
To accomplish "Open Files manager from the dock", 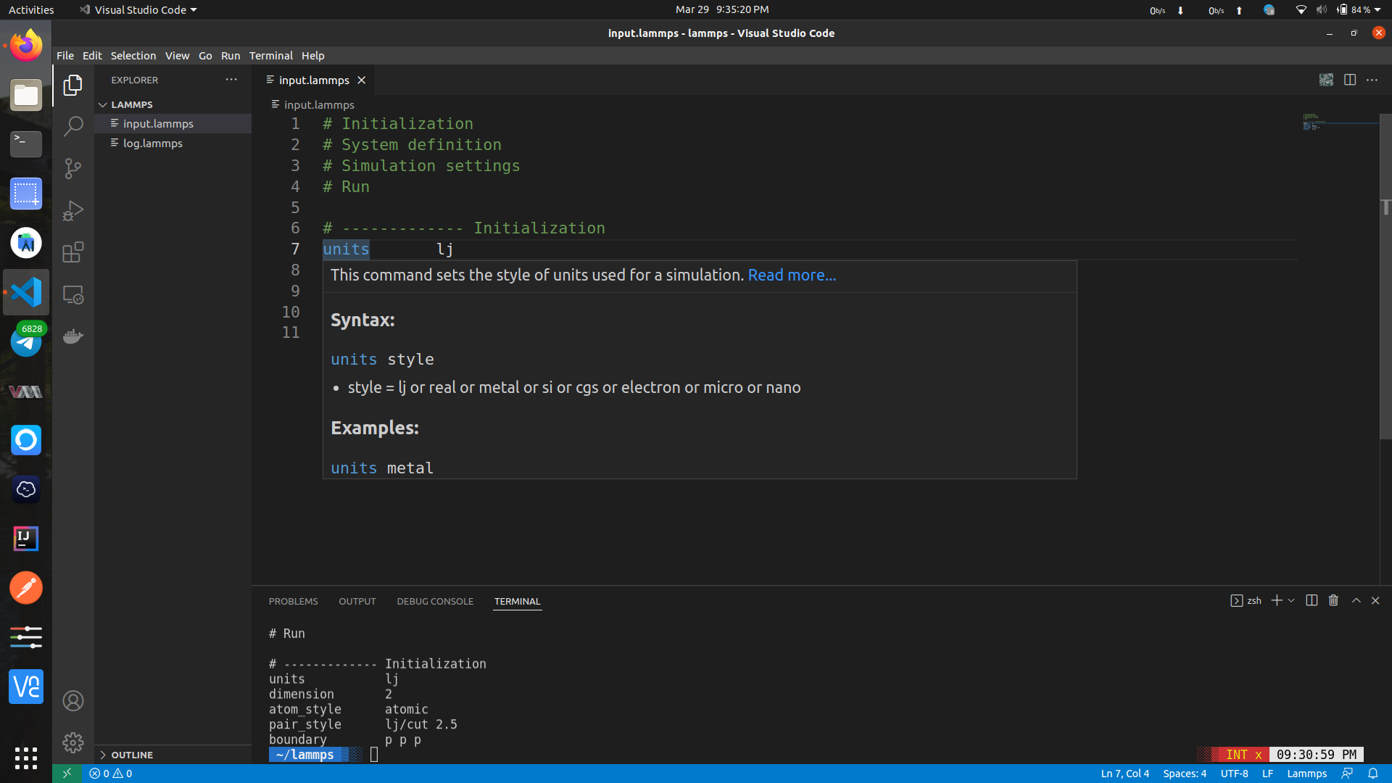I will (x=26, y=95).
